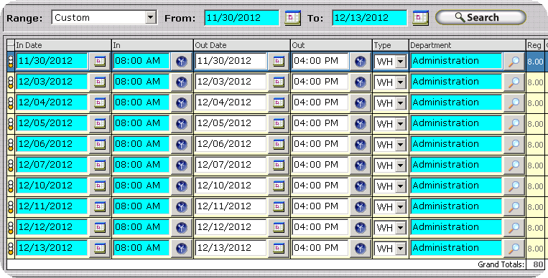
Task: Open Out time clock picker for 12/03/2012 row
Action: [x=361, y=82]
